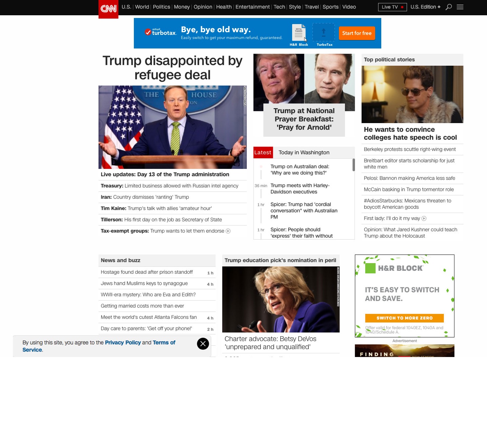Screen dimensions: 487x436
Task: Click the TurboTax upload arrow icon
Action: (324, 32)
